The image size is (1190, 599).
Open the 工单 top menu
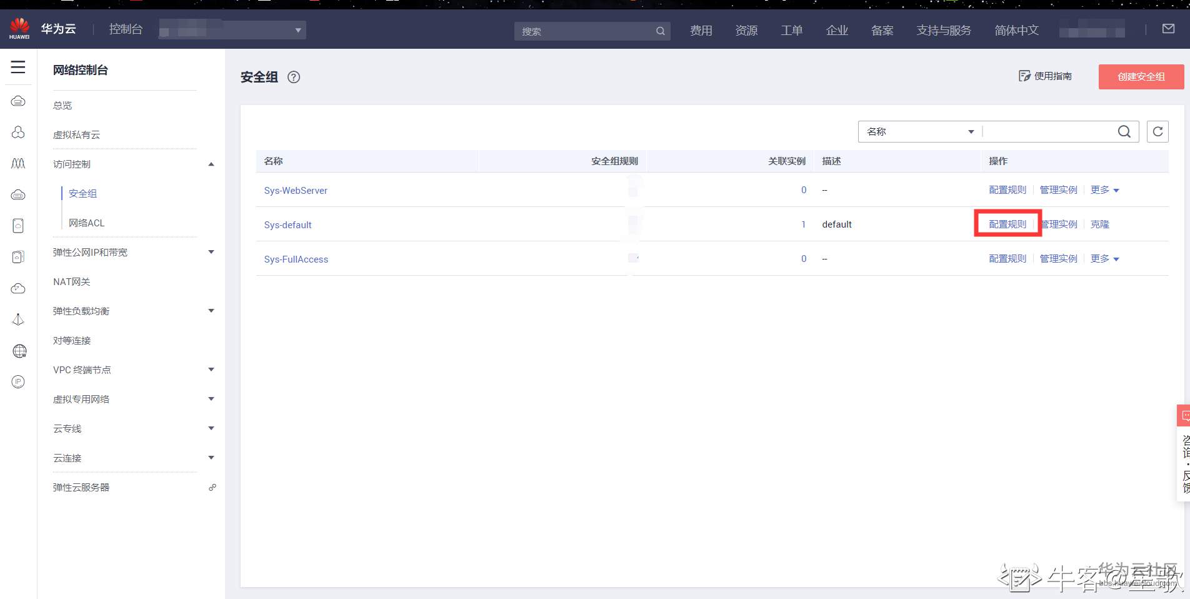tap(791, 31)
